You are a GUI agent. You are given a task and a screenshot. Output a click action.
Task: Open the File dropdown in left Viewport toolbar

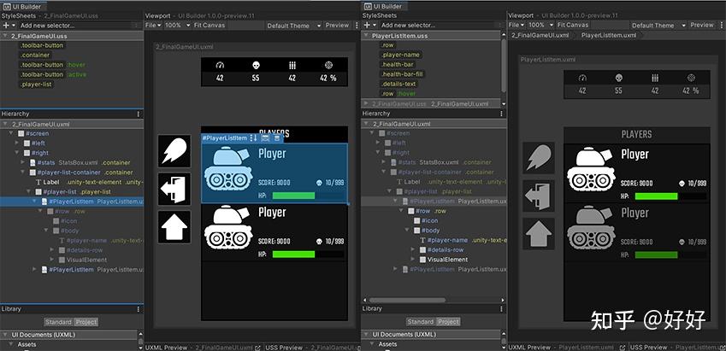[x=153, y=26]
